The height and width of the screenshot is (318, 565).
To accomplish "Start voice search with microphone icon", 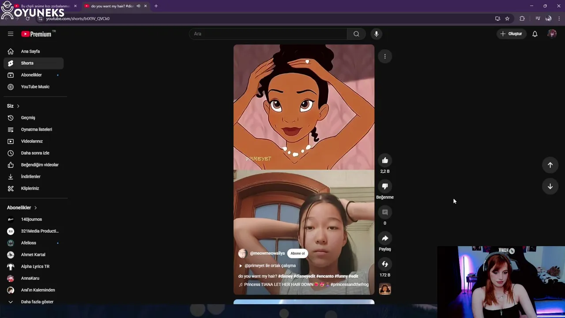I will click(x=376, y=34).
